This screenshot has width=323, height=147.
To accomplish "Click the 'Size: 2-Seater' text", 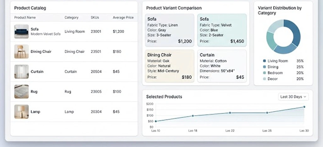I will [x=212, y=35].
